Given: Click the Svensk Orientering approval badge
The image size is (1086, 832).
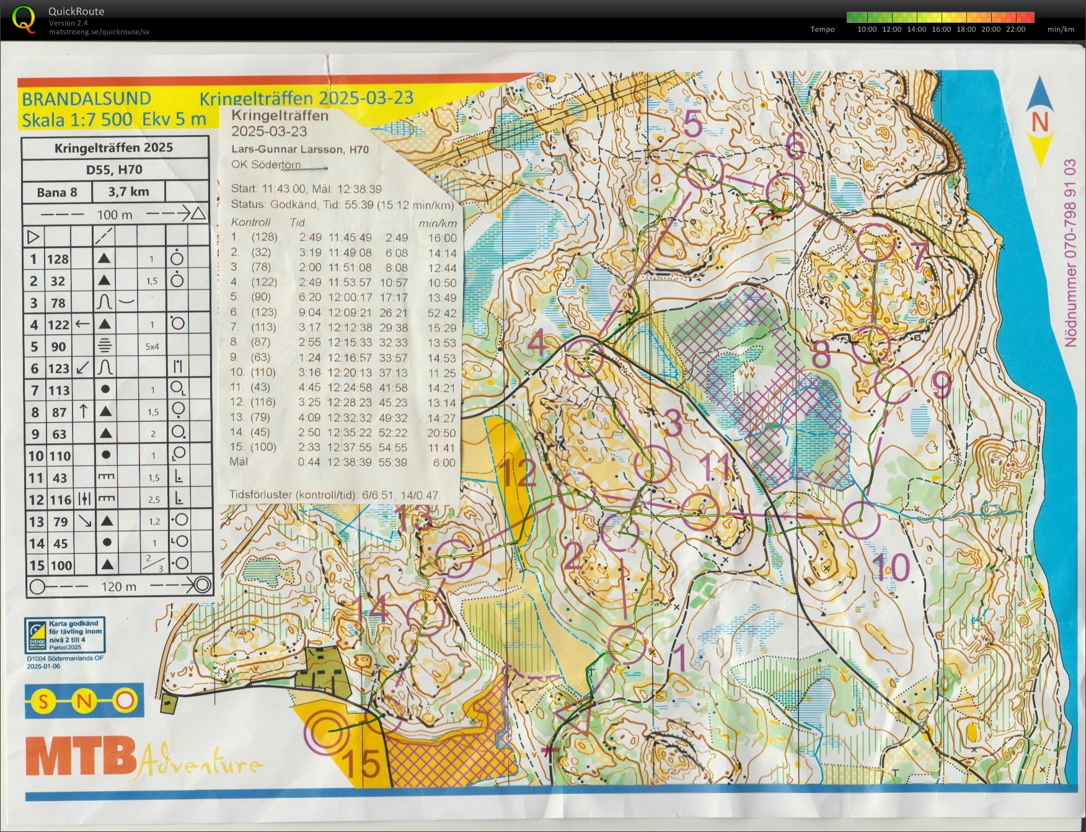Looking at the screenshot, I should point(64,634).
